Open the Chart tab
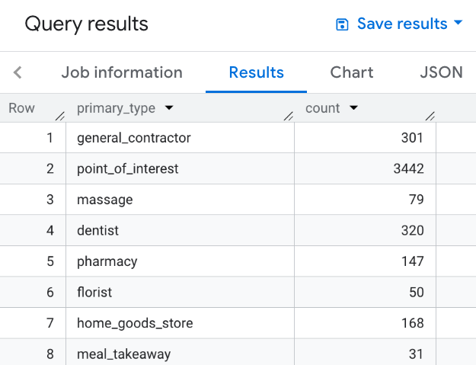Viewport: 476px width, 365px height. click(352, 72)
